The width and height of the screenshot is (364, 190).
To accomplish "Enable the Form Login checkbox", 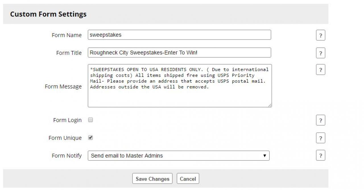I will tap(90, 120).
